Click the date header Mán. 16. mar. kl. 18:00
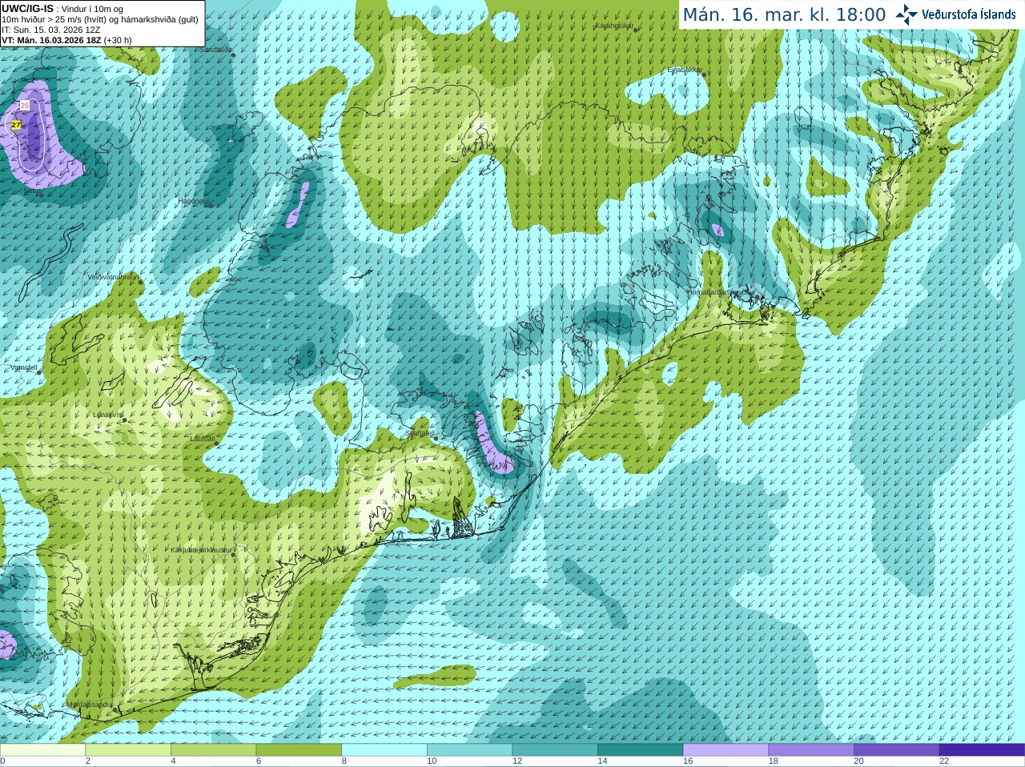This screenshot has height=767, width=1025. [784, 14]
